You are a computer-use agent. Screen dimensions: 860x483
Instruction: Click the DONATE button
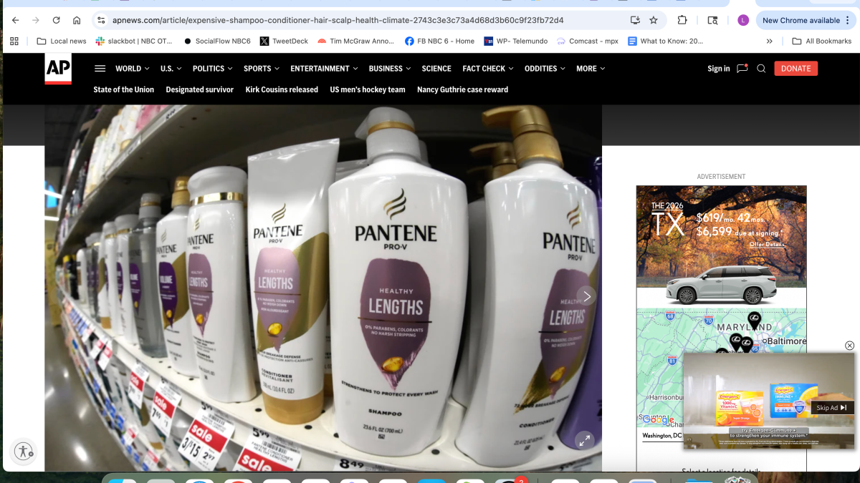tap(795, 68)
